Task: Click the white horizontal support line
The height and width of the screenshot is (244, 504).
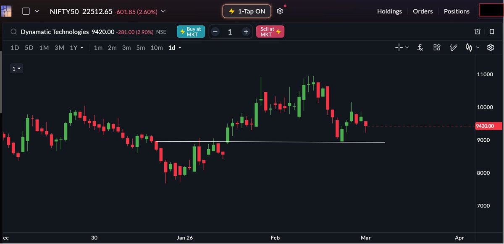Action: (x=270, y=142)
